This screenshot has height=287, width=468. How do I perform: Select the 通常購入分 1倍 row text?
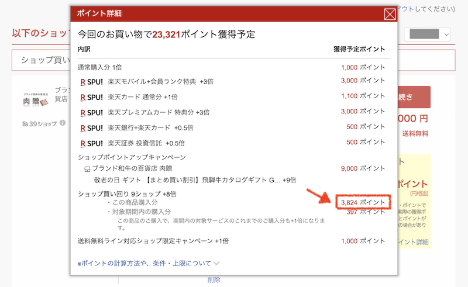tap(99, 67)
